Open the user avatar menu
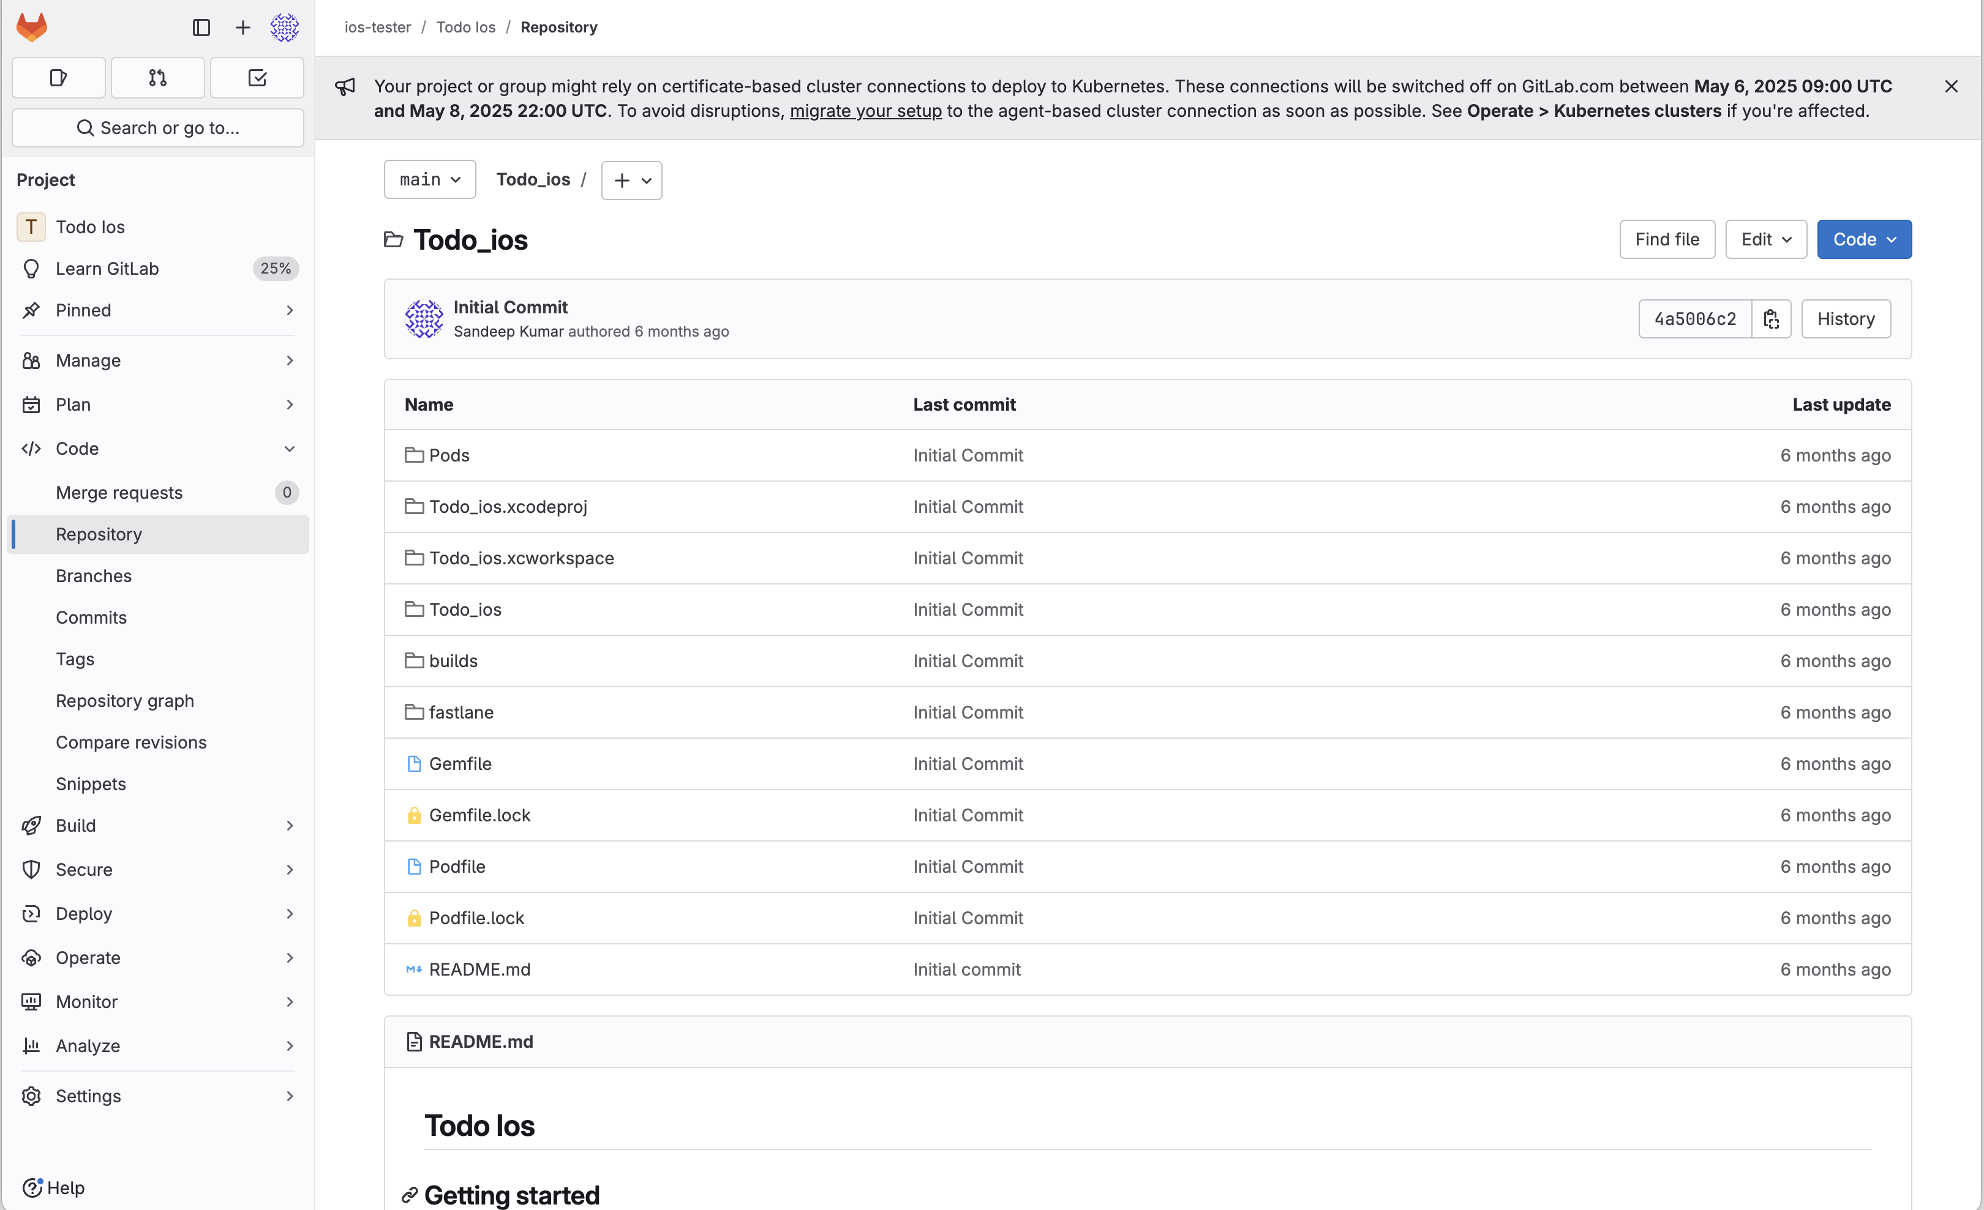 (284, 28)
